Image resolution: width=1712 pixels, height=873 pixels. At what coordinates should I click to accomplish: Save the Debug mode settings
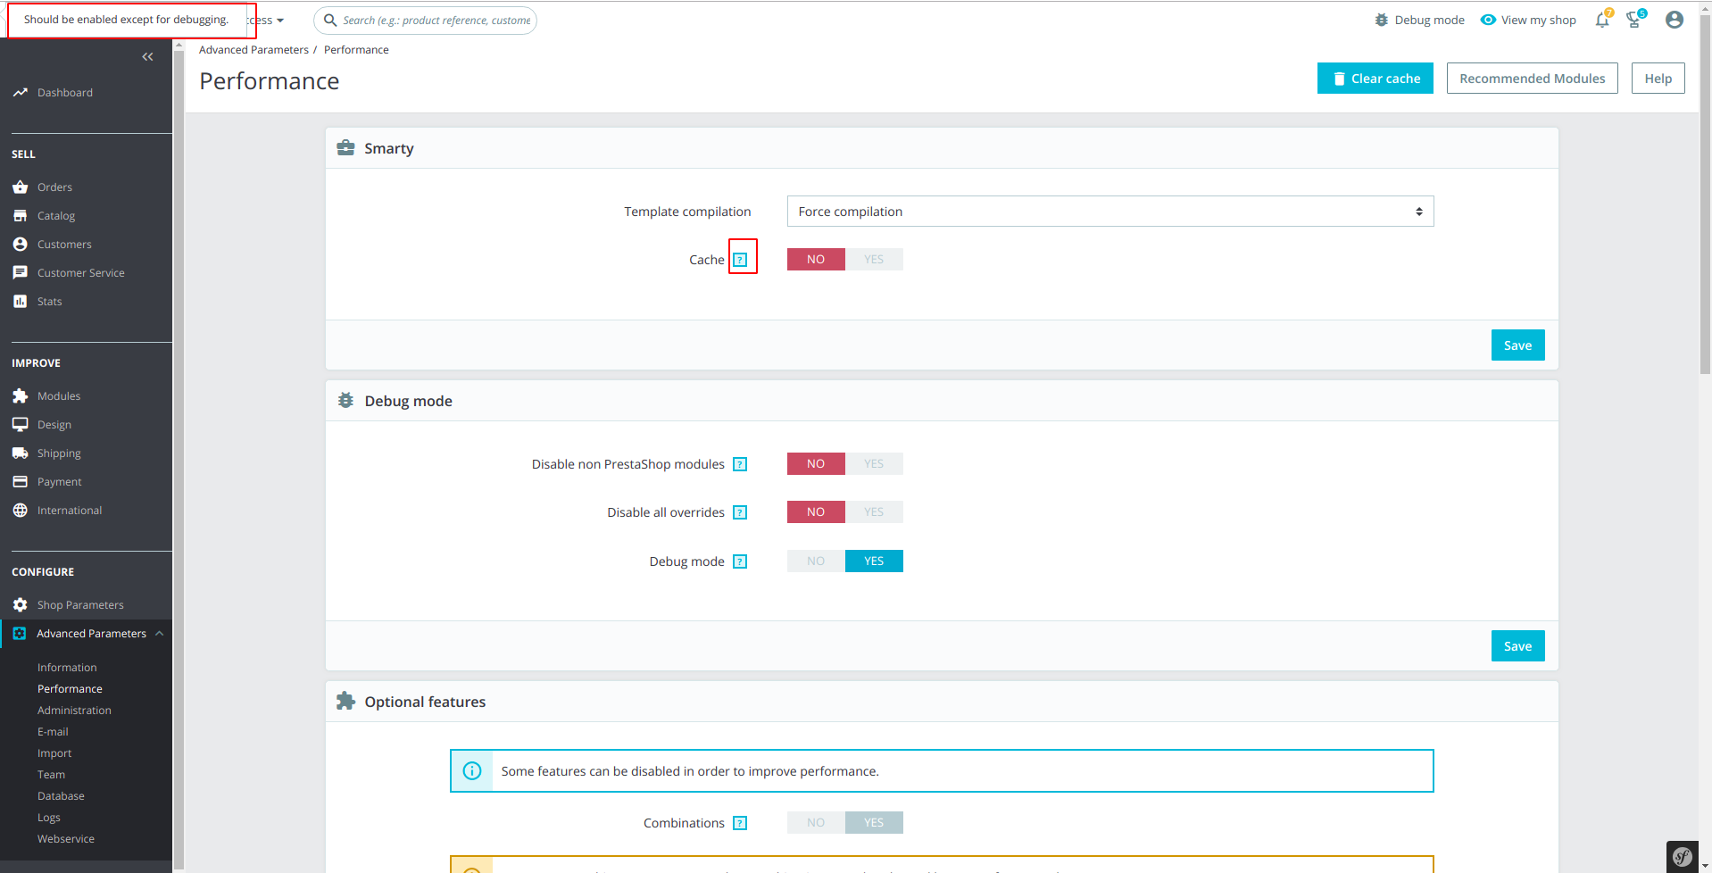pos(1517,646)
